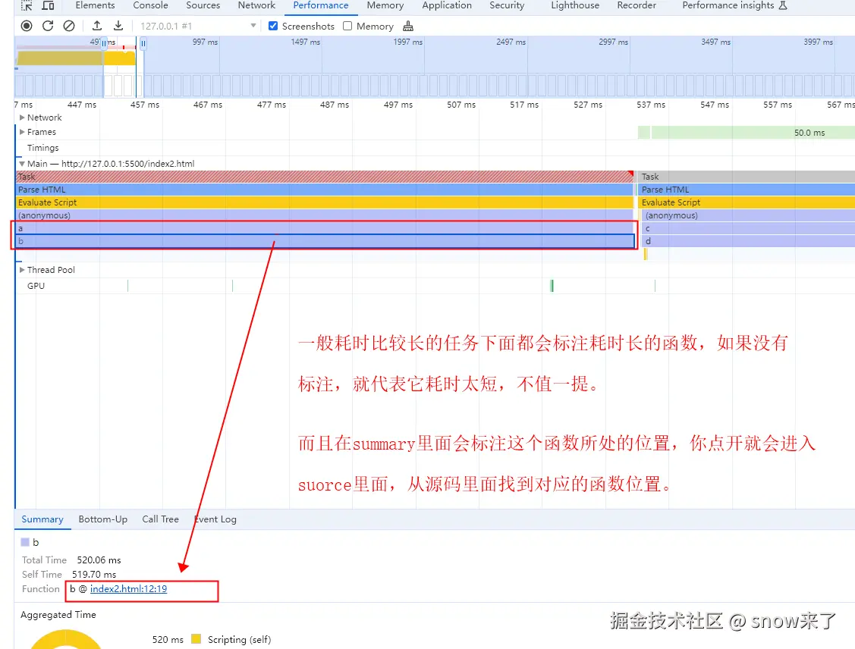The image size is (855, 649).
Task: Select the second Parse HTML bar
Action: (747, 190)
